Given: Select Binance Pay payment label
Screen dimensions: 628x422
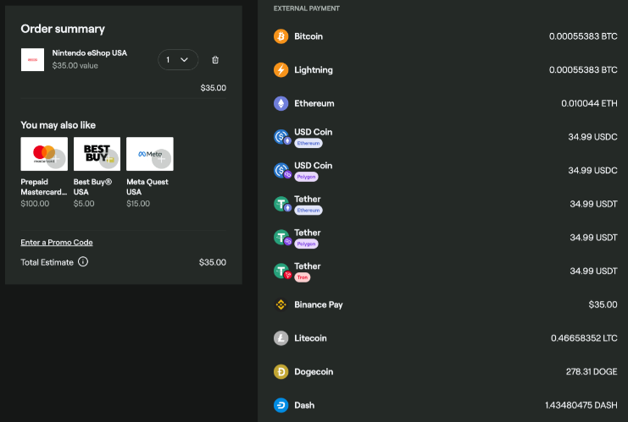Looking at the screenshot, I should click(319, 305).
